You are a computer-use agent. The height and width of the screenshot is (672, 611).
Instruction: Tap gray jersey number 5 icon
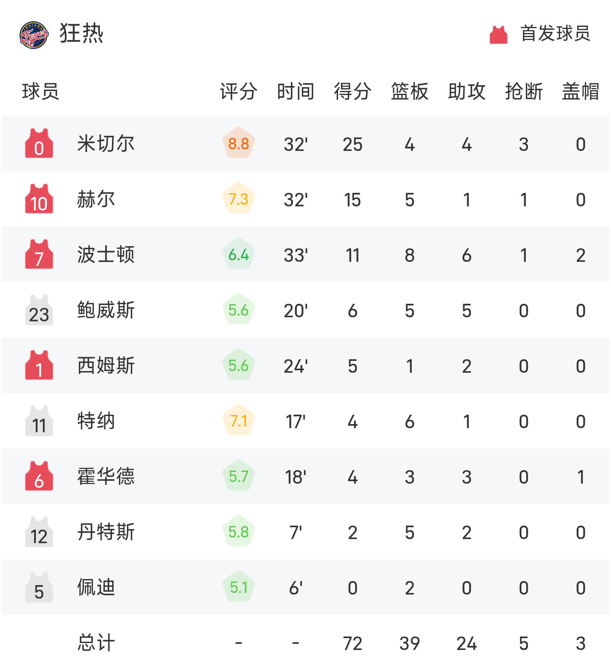[x=39, y=587]
